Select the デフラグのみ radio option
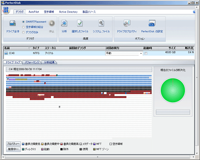 click(23, 32)
